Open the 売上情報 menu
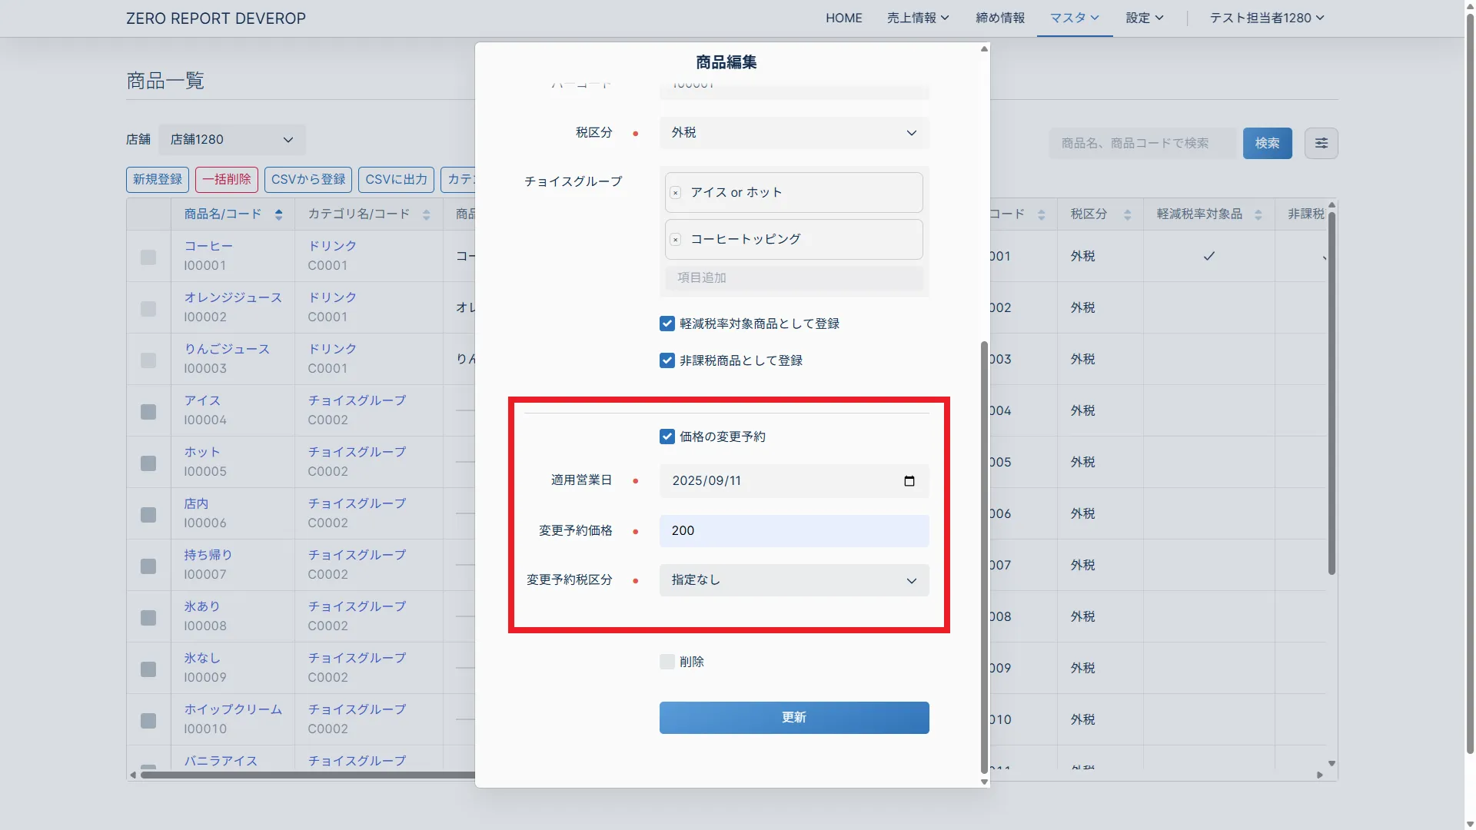 click(x=917, y=18)
